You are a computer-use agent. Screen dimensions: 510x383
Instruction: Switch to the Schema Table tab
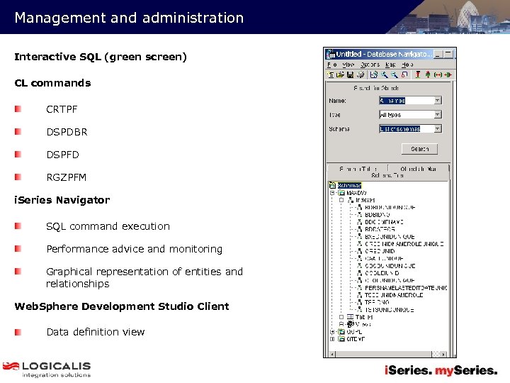point(358,169)
